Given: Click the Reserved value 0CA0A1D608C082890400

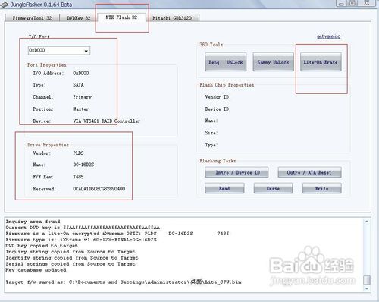Looking at the screenshot, I should pos(99,189).
